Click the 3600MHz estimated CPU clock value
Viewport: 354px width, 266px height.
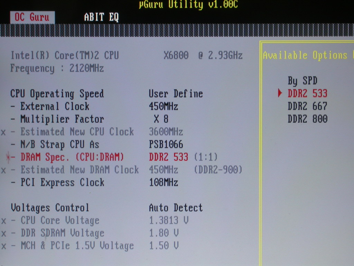166,132
